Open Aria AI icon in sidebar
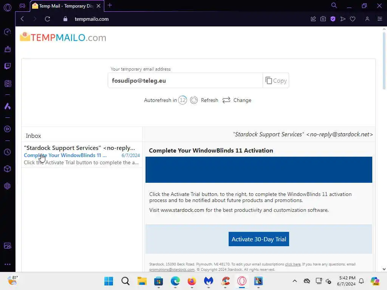387x290 pixels. pos(8,106)
